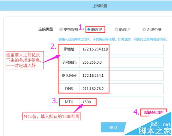Viewport: 172px width, 136px height.
Task: Click the DNS input field
Action: point(121,89)
